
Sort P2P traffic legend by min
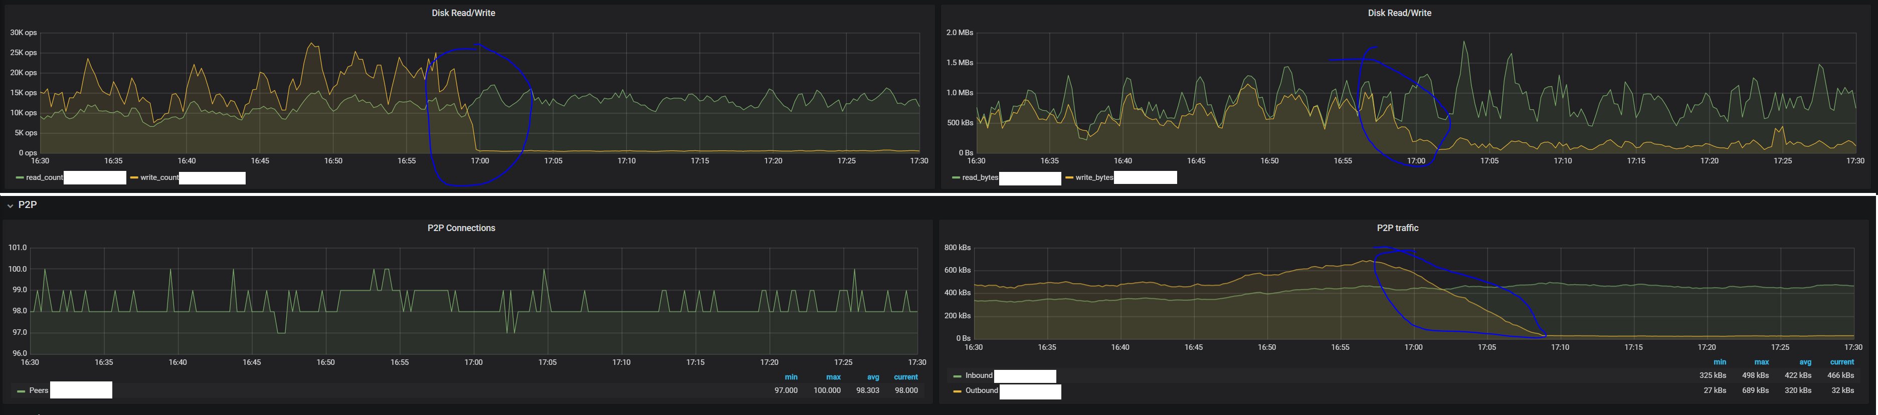[x=1720, y=362]
